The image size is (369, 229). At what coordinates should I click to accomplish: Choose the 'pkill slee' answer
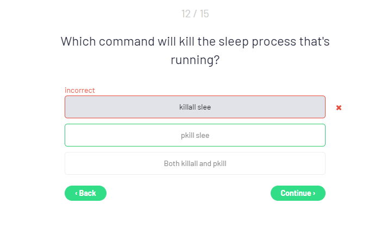pos(195,135)
